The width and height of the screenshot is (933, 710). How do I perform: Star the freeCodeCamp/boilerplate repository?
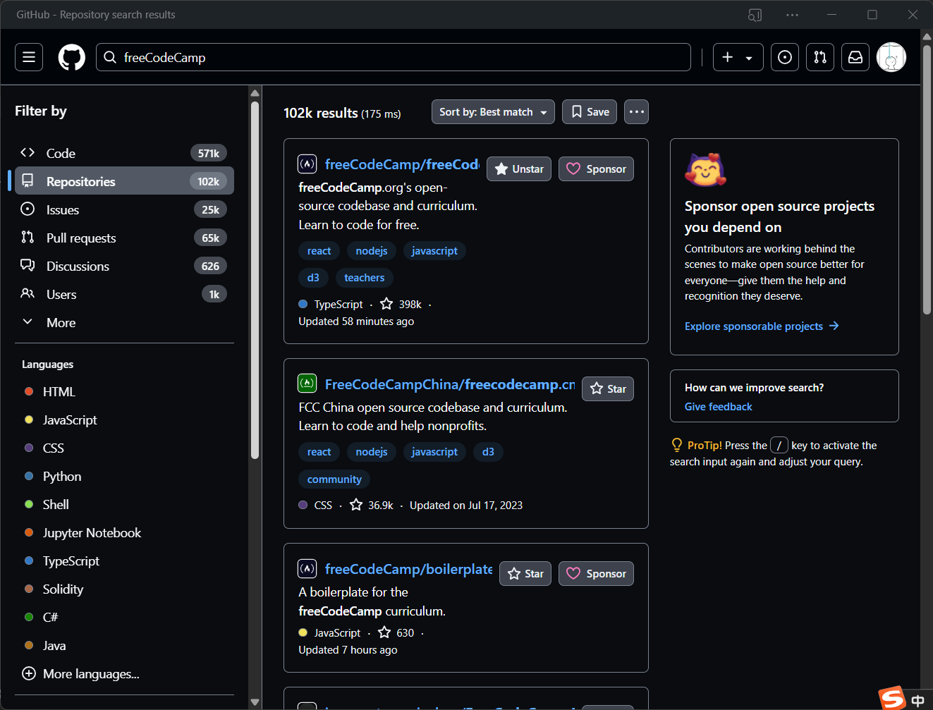coord(525,574)
